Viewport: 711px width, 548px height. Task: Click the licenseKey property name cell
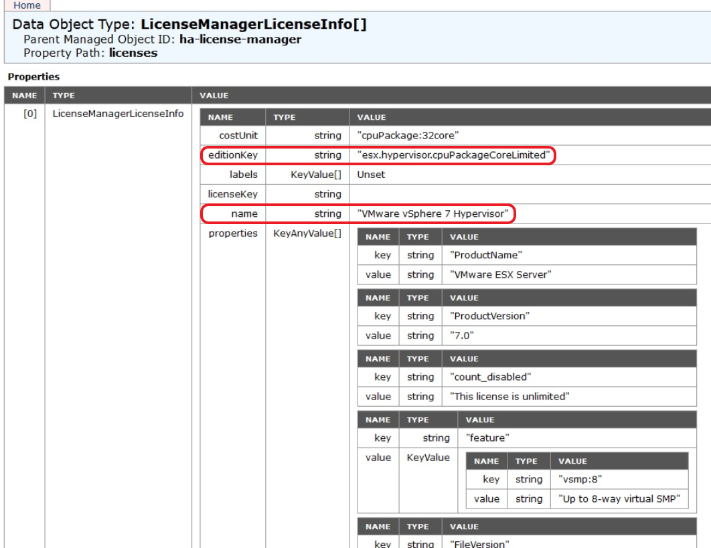pos(233,194)
